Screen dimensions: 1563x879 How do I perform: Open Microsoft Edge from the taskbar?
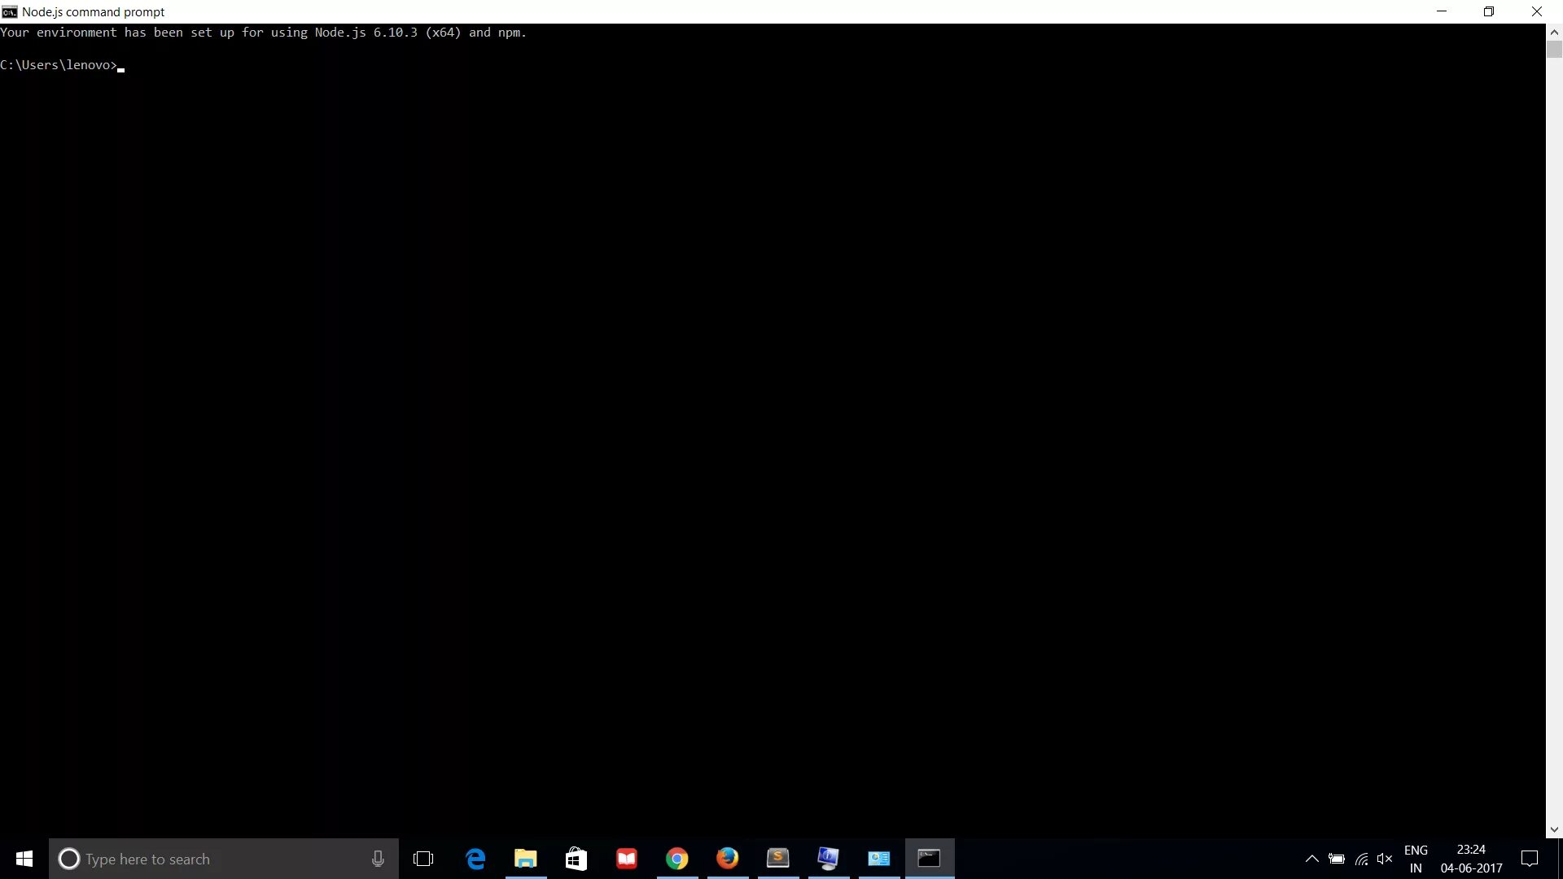click(x=475, y=859)
